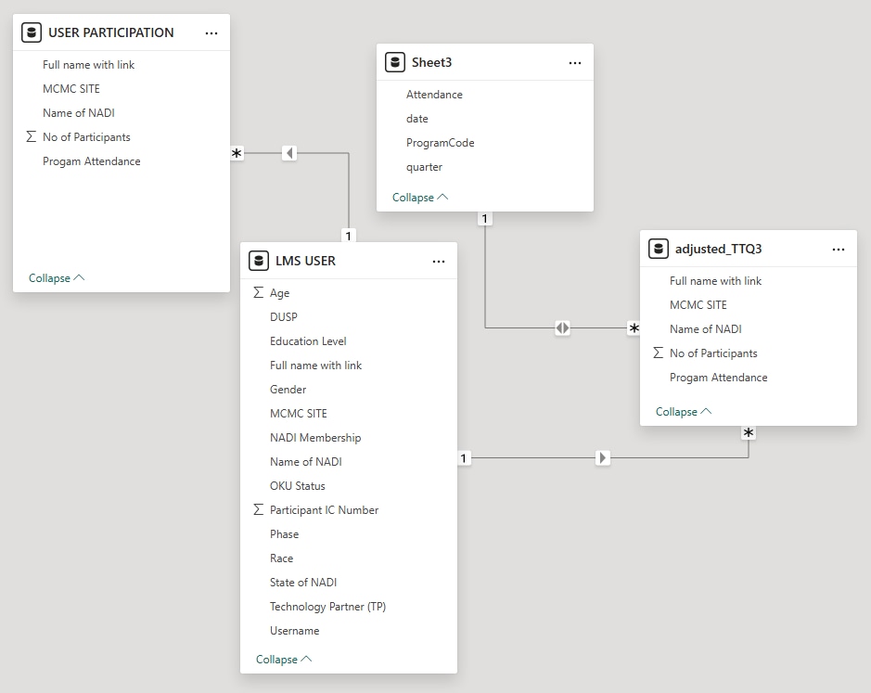Collapse the USER PARTICIPATION table card
The image size is (871, 693).
pos(56,277)
